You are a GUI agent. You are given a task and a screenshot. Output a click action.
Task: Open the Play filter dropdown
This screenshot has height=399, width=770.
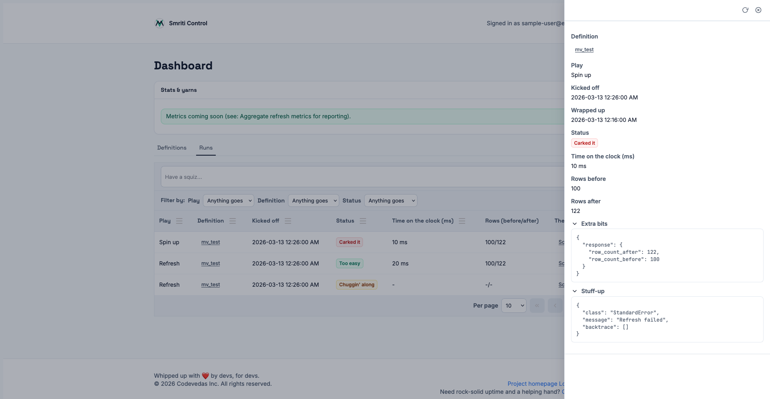point(229,201)
